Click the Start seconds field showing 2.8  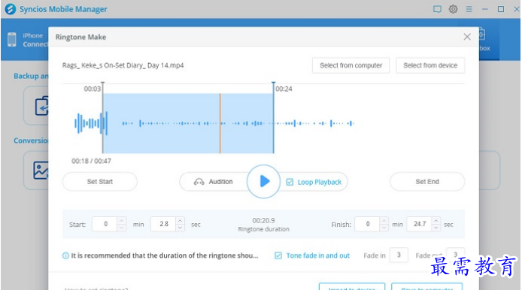[x=163, y=224]
